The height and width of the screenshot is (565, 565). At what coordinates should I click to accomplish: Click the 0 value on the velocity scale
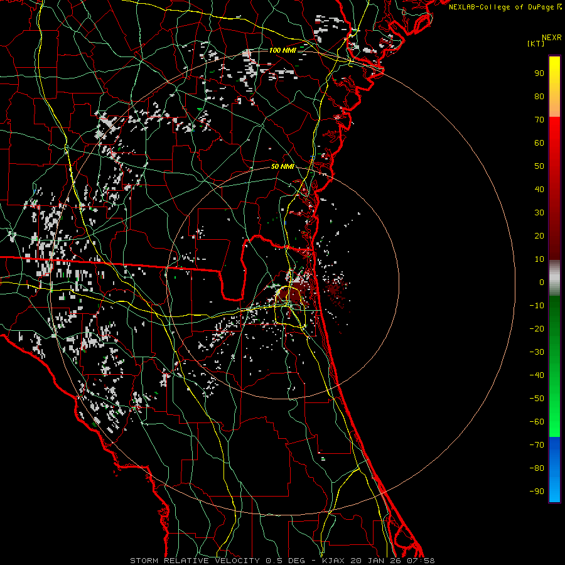(542, 282)
